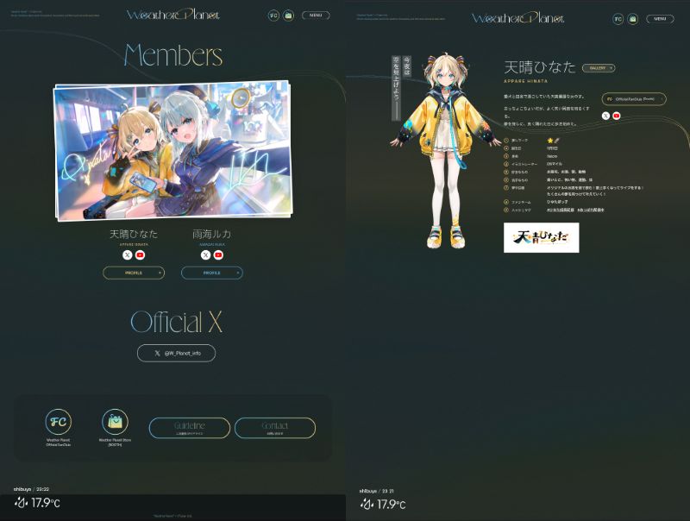Open the @W_Planet_info Official X button
Viewport: 690px width, 521px height.
[x=177, y=354]
